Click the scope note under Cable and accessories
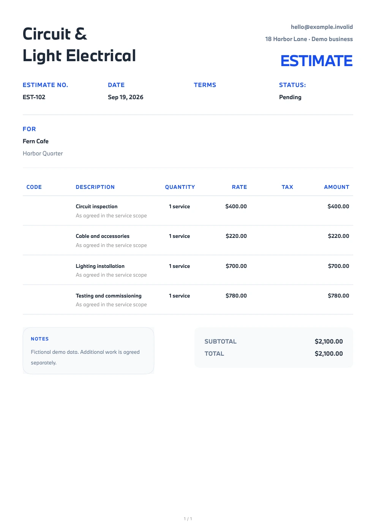 tap(111, 245)
